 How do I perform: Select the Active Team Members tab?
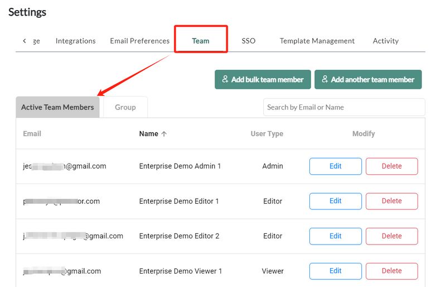[x=57, y=107]
